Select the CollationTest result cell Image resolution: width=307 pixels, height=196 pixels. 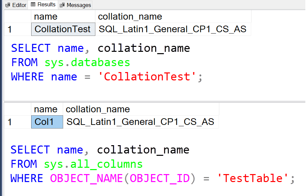63,29
